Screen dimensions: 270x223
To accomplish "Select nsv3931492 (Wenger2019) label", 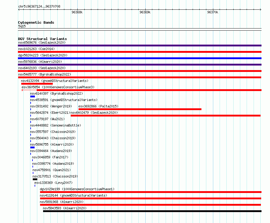I will tap(51, 106).
